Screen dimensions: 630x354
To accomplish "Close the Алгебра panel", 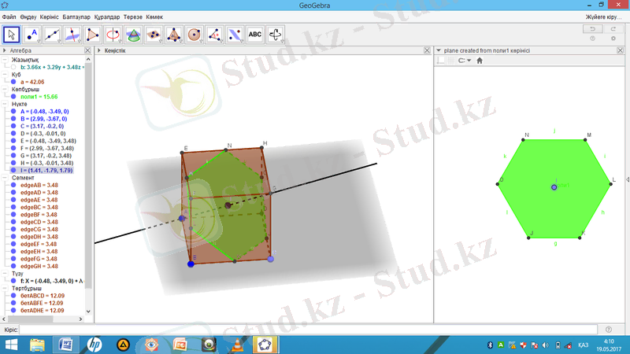I will pos(87,50).
